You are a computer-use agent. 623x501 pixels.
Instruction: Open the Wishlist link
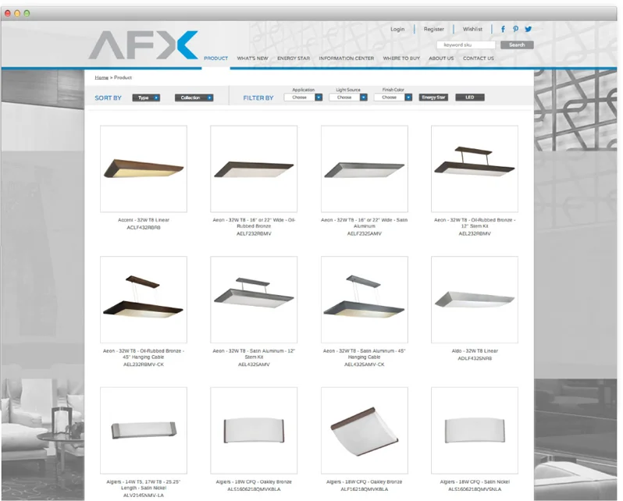coord(472,29)
